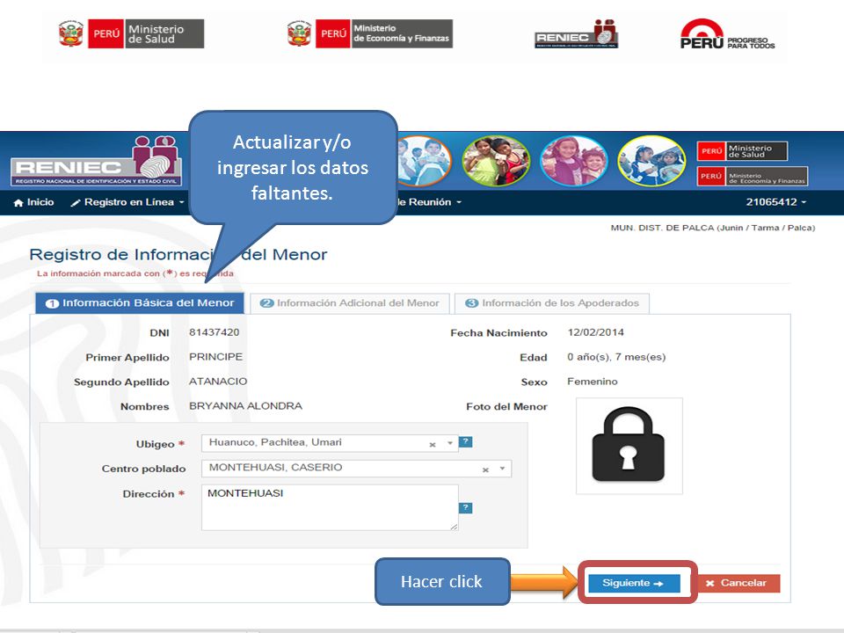Click the top Ministerio de Salud logo
Screen dimensions: 844x633
131,33
